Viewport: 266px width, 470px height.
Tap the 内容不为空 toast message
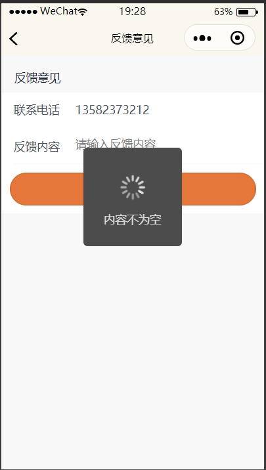click(133, 220)
